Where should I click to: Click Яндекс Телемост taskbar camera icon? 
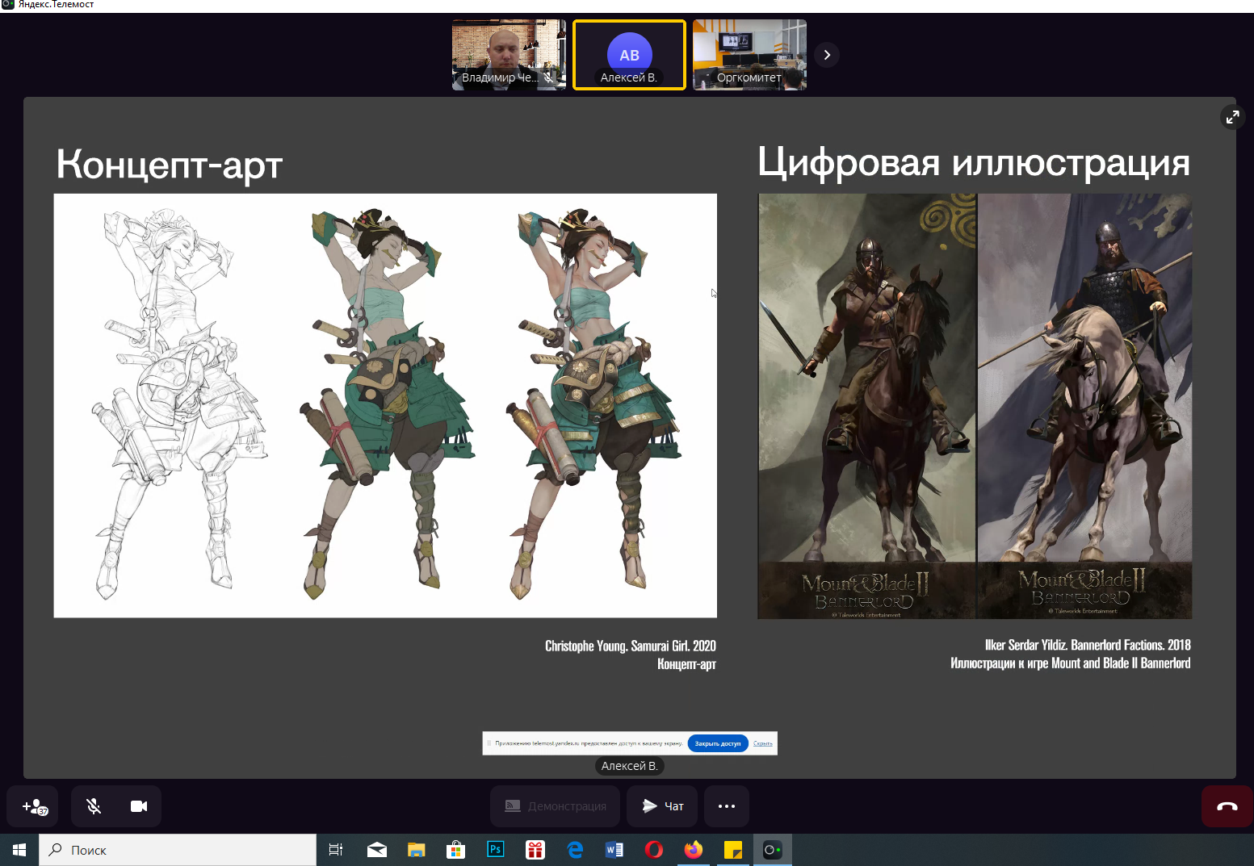[x=773, y=850]
